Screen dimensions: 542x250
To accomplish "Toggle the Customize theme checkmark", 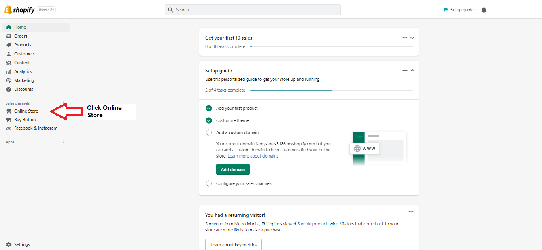I will tap(209, 120).
